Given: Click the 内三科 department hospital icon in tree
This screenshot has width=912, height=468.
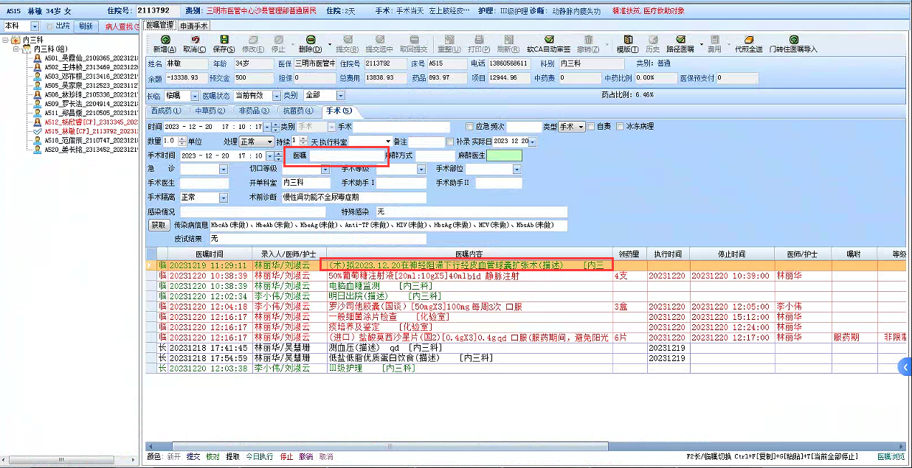Looking at the screenshot, I should pos(16,40).
